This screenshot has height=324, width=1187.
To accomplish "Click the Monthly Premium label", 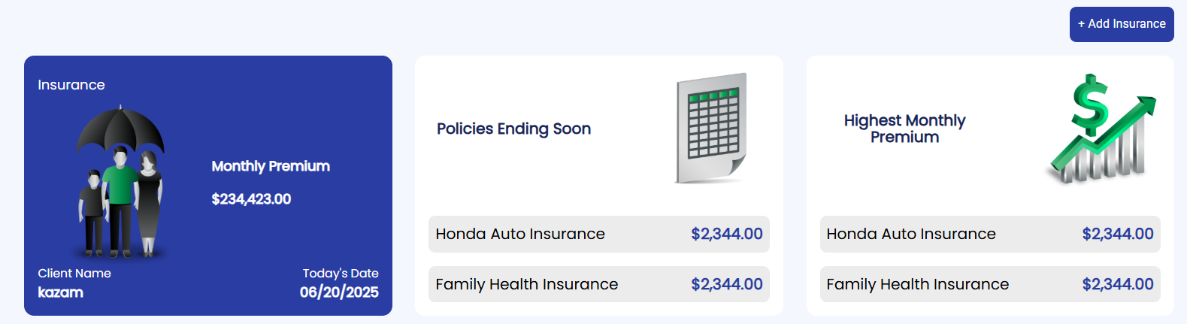I will (271, 166).
